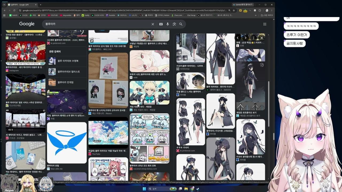Open File Explorer from the taskbar
This screenshot has height=192, width=342.
pyautogui.click(x=186, y=189)
